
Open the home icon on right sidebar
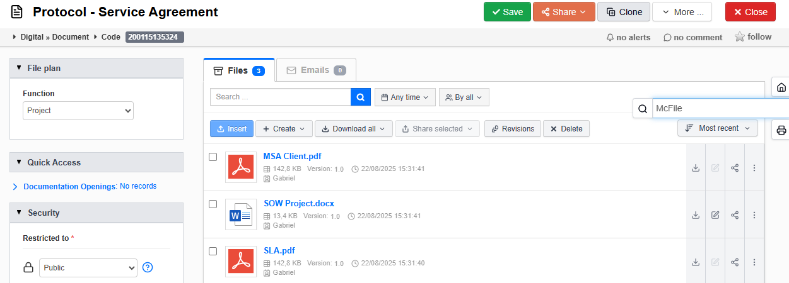[781, 87]
